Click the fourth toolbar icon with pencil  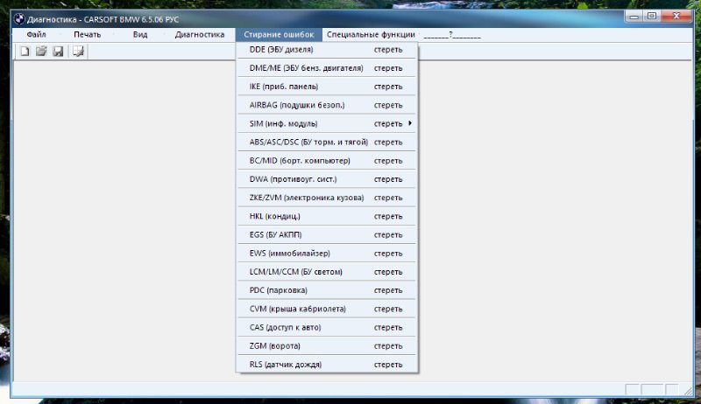78,52
